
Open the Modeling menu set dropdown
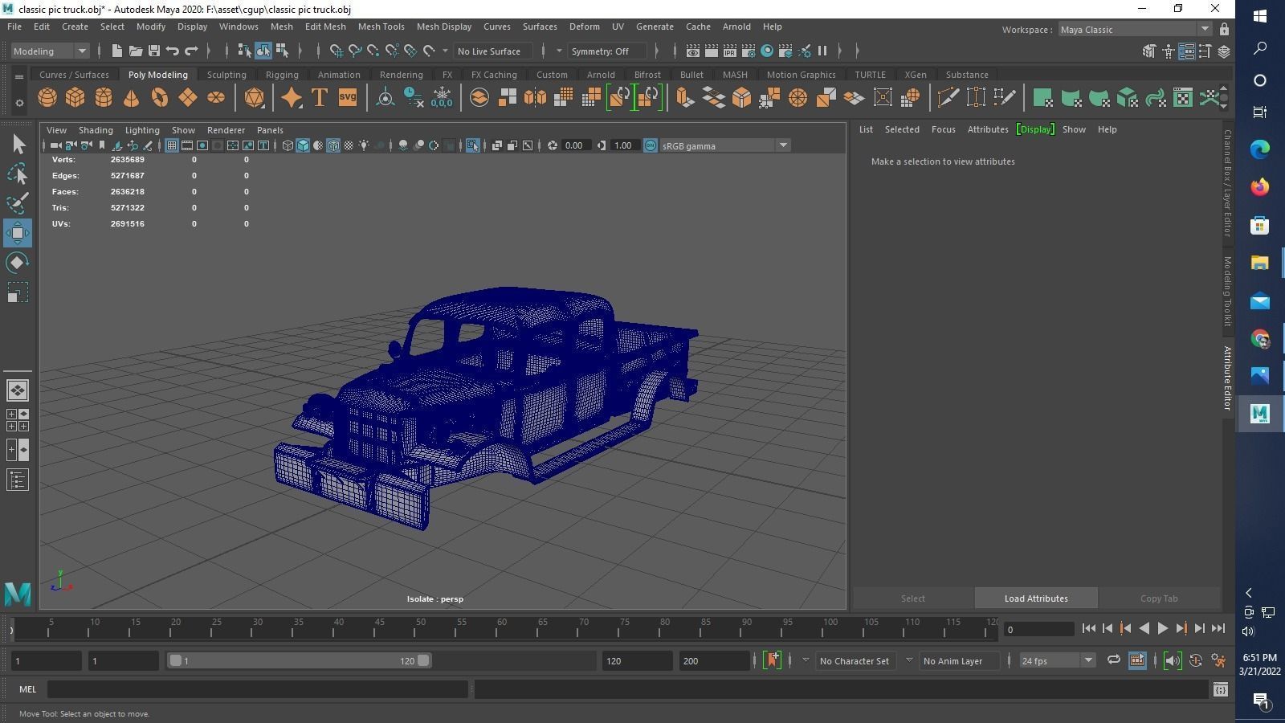pyautogui.click(x=50, y=51)
